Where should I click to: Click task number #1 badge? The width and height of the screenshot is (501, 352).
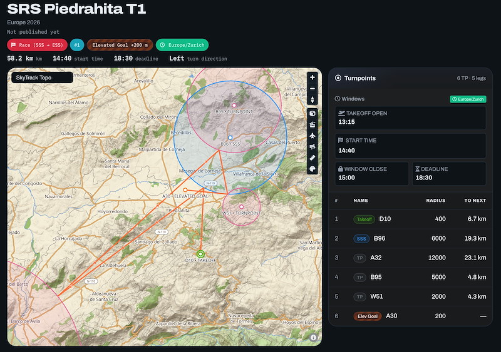[77, 45]
